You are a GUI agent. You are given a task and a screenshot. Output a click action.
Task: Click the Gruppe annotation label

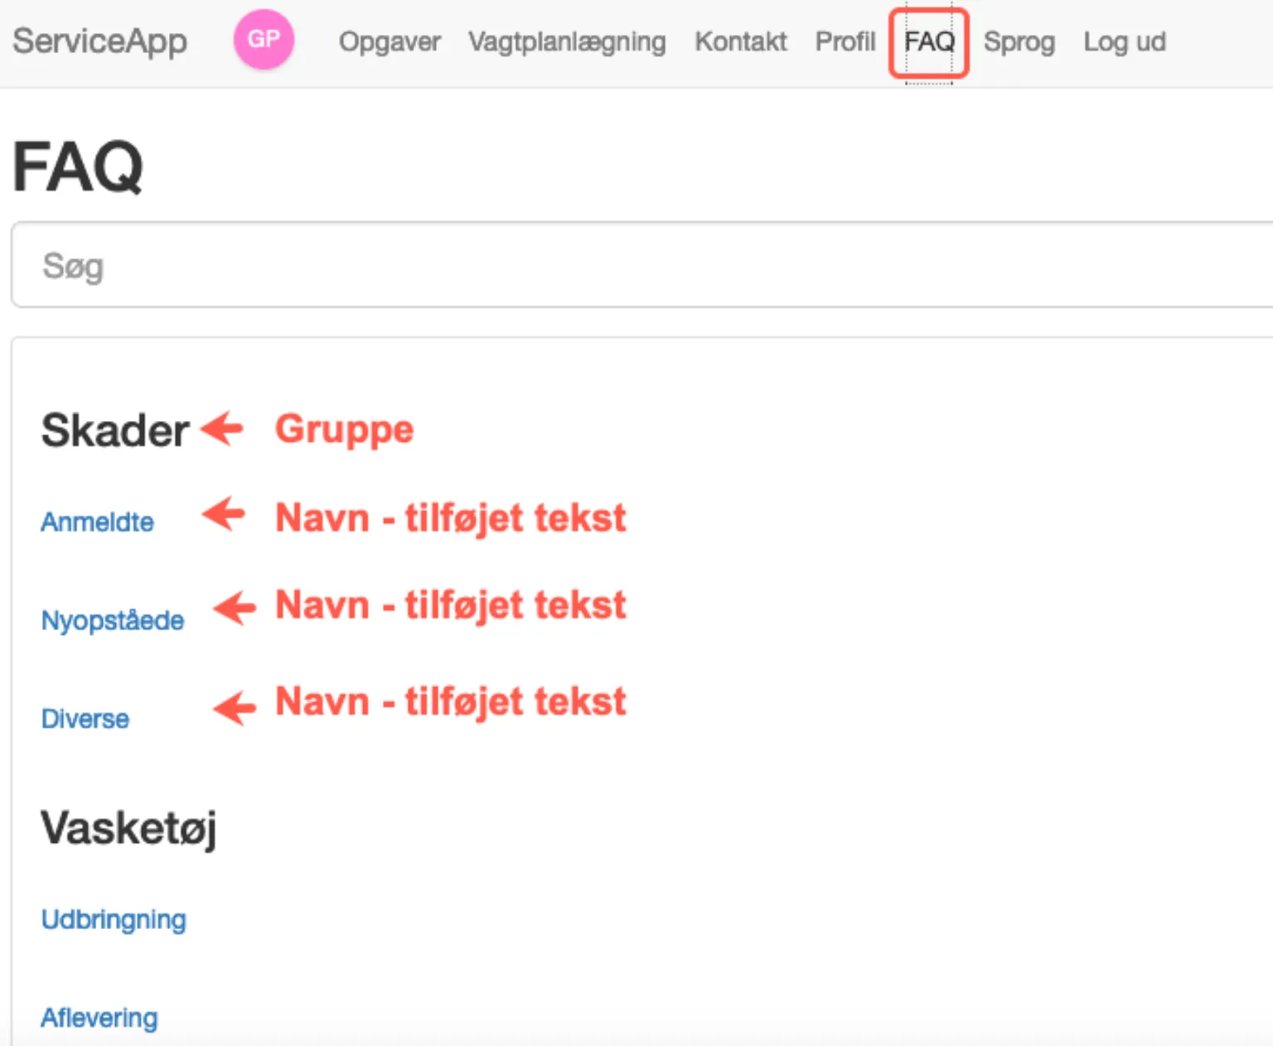[x=344, y=429]
